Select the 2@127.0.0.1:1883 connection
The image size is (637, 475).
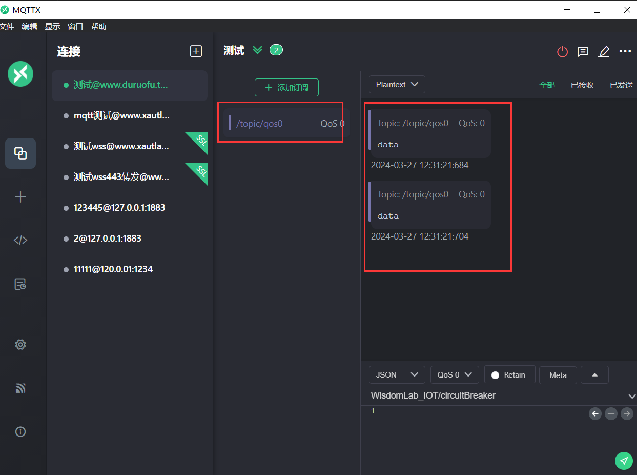[x=108, y=239]
